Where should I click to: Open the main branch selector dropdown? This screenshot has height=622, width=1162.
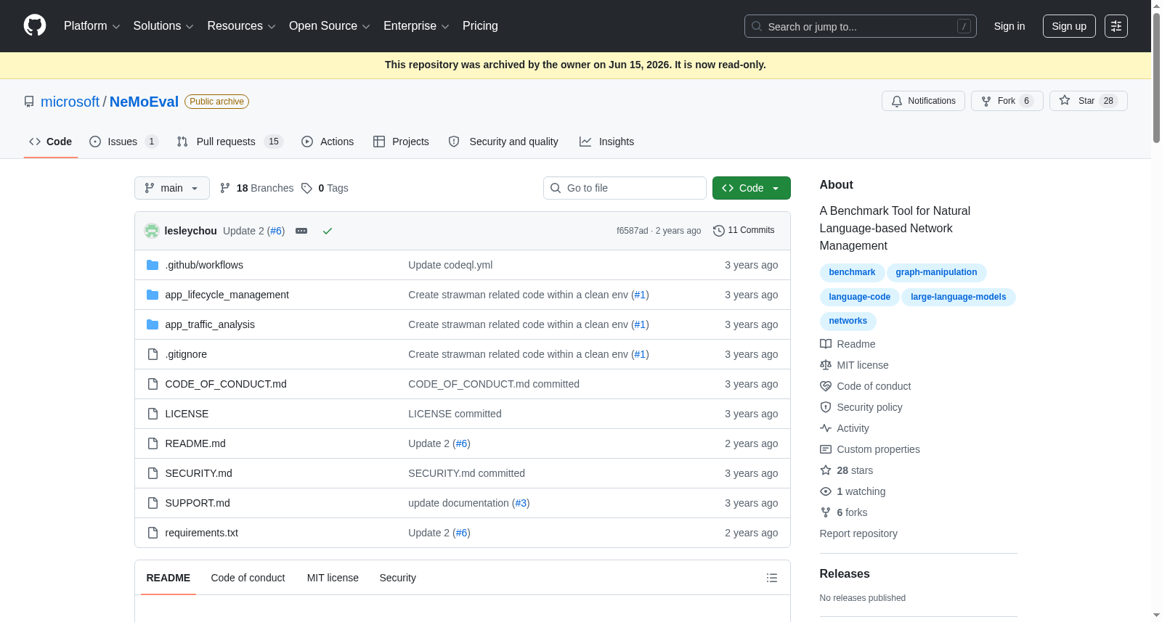tap(172, 188)
